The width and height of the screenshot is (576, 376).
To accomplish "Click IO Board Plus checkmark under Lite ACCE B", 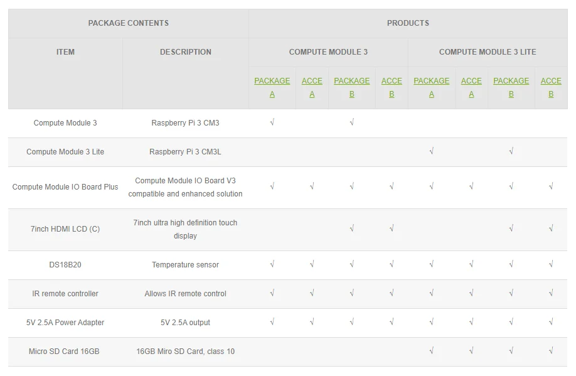I will coord(551,186).
